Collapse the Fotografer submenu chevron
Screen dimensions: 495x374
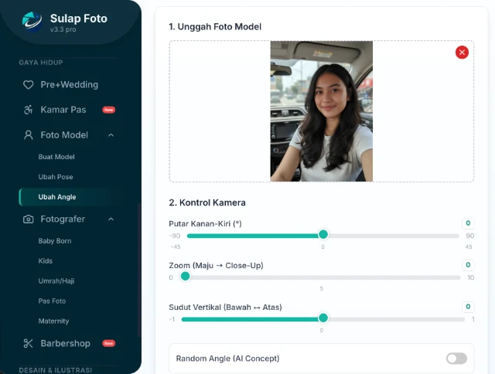pos(111,219)
